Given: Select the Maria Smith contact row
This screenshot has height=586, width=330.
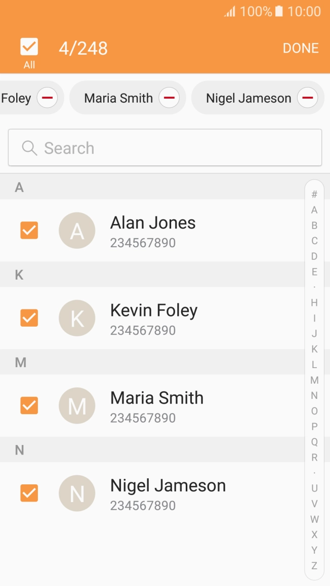Looking at the screenshot, I should [x=152, y=405].
